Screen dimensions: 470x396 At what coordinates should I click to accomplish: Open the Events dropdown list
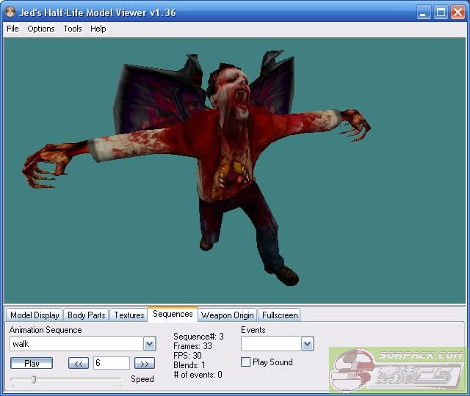[307, 344]
